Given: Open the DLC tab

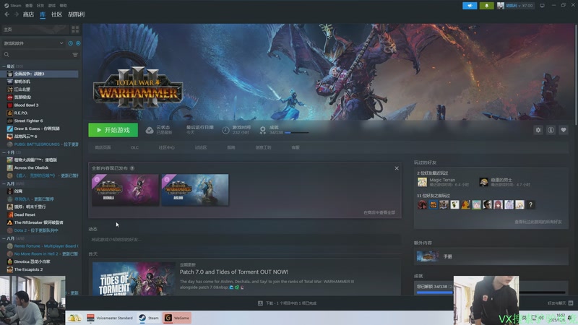Looking at the screenshot, I should click(x=135, y=147).
